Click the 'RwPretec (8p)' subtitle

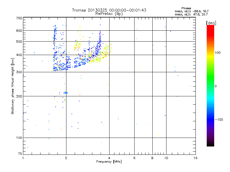pyautogui.click(x=109, y=14)
